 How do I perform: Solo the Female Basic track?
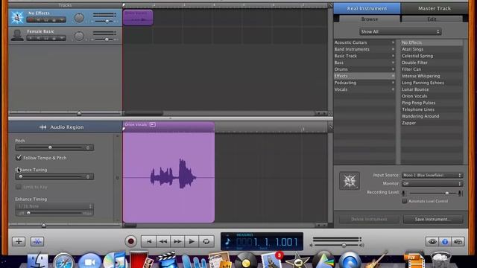pyautogui.click(x=46, y=38)
